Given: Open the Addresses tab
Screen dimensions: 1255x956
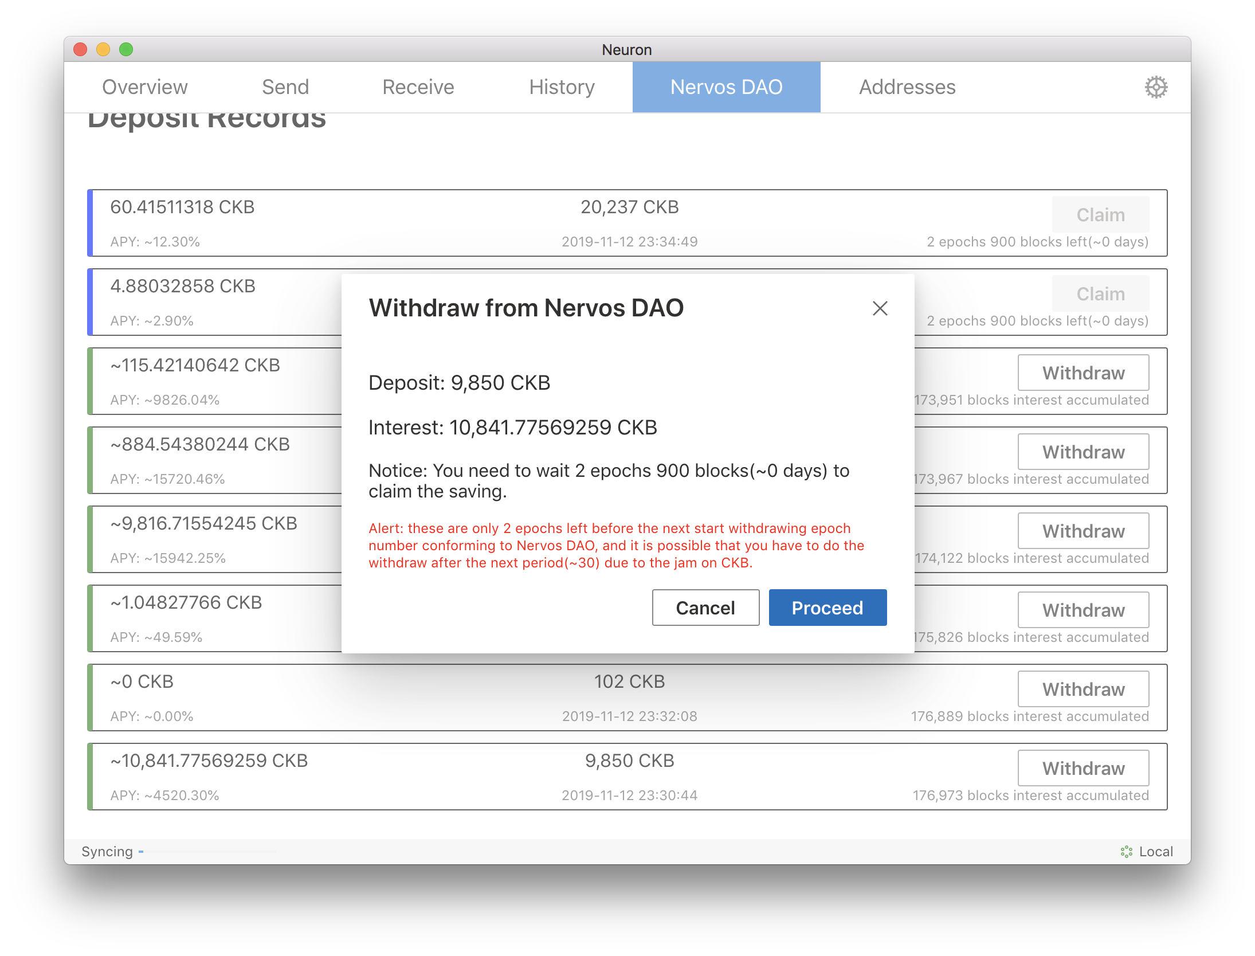Looking at the screenshot, I should point(907,87).
